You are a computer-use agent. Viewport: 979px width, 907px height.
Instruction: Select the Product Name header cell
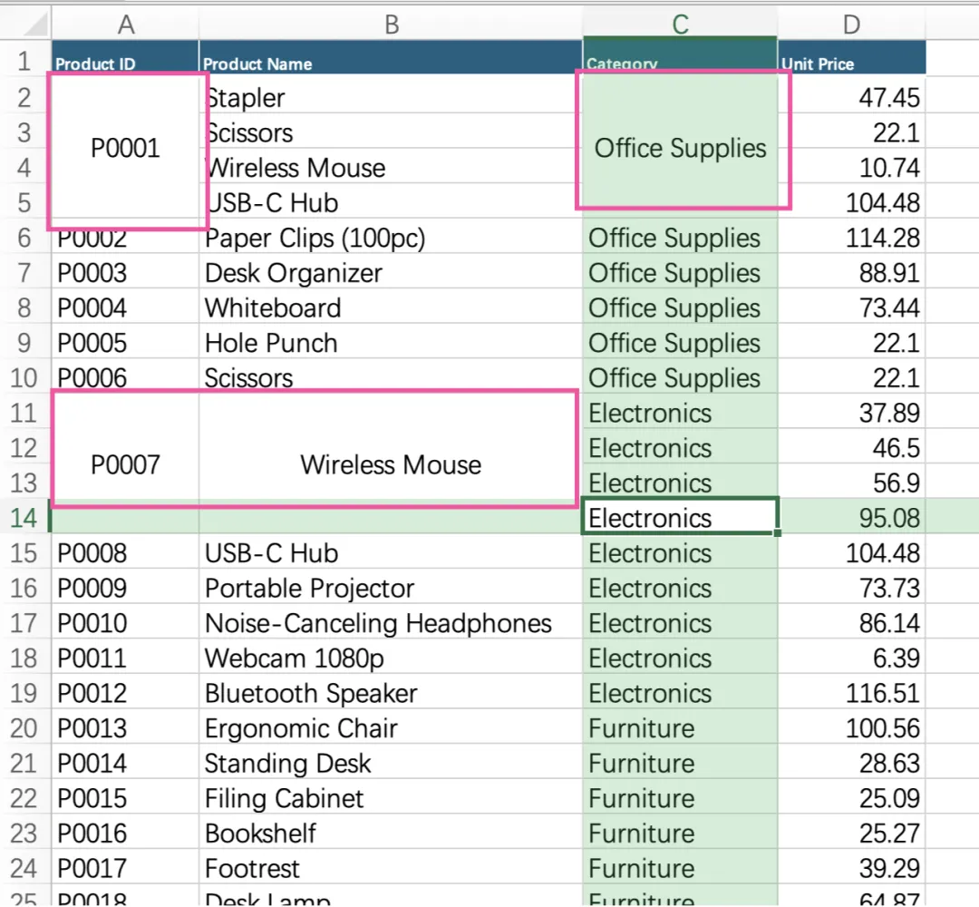[x=391, y=58]
